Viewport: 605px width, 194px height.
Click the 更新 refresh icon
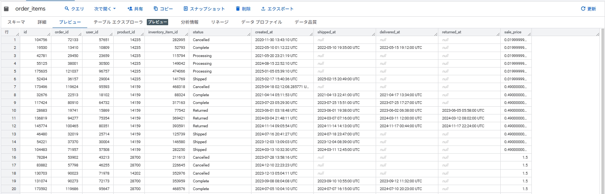(x=583, y=9)
